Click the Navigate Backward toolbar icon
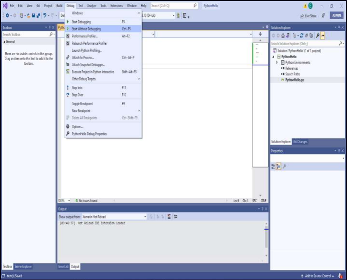 coord(7,15)
